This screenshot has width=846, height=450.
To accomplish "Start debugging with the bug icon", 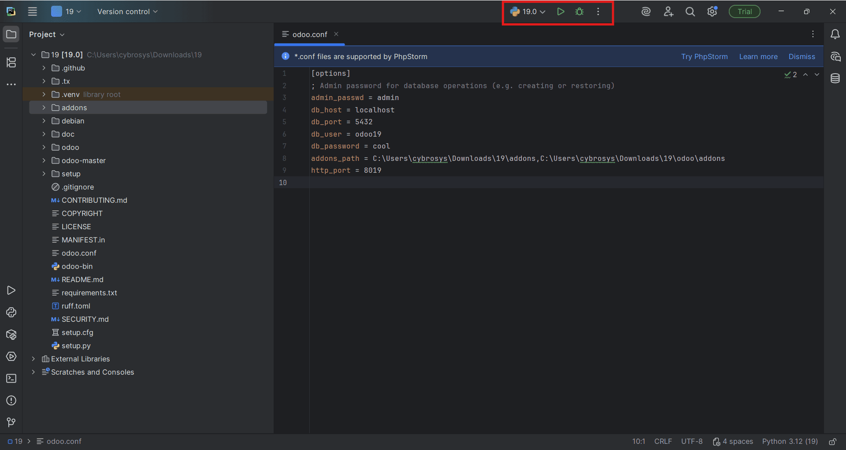I will [579, 11].
